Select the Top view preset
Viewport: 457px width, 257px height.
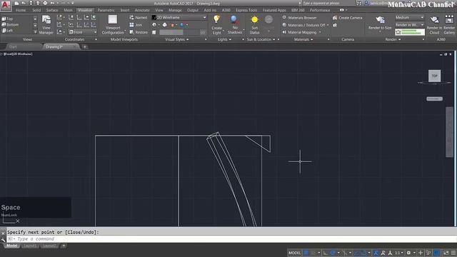point(8,19)
